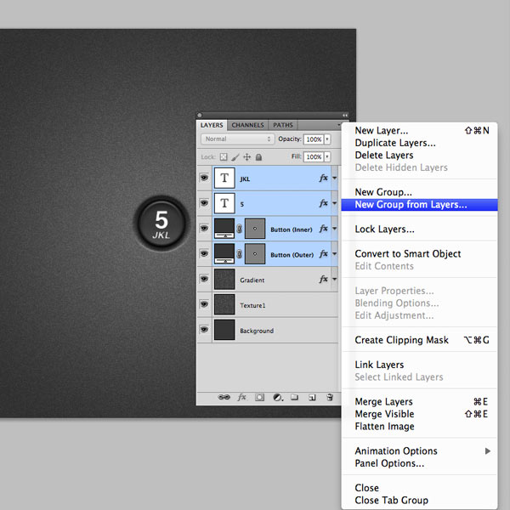Toggle visibility of the JKL text layer
The height and width of the screenshot is (510, 510).
pyautogui.click(x=204, y=178)
